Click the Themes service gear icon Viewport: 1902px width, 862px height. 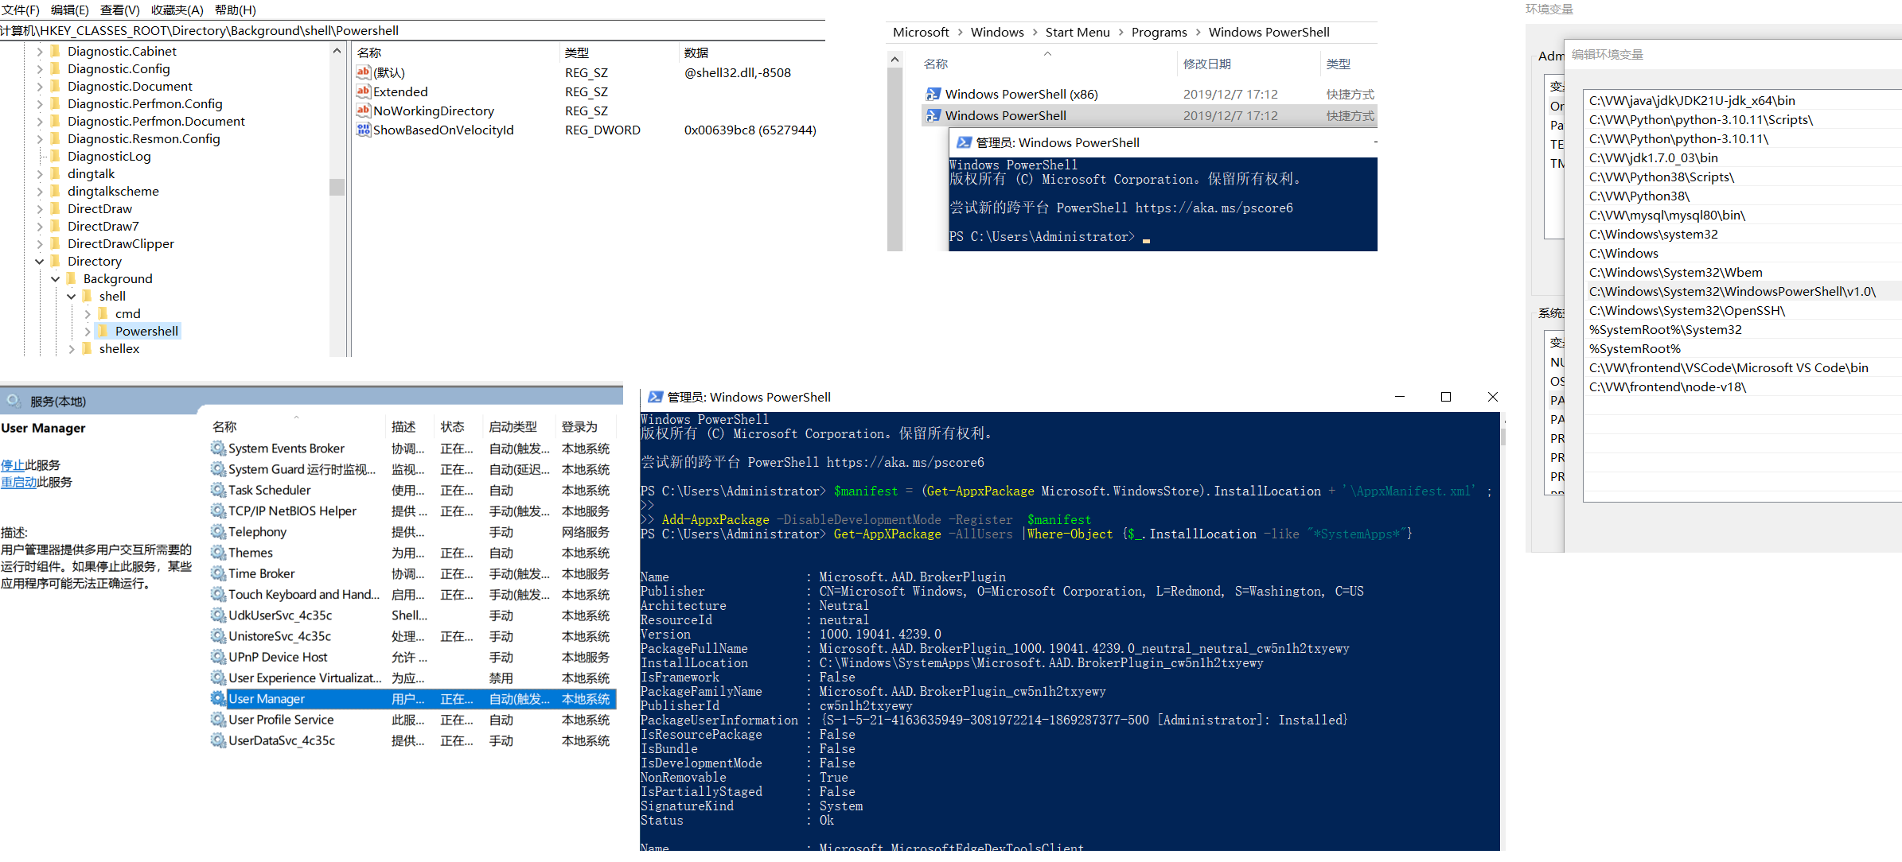pyautogui.click(x=218, y=553)
